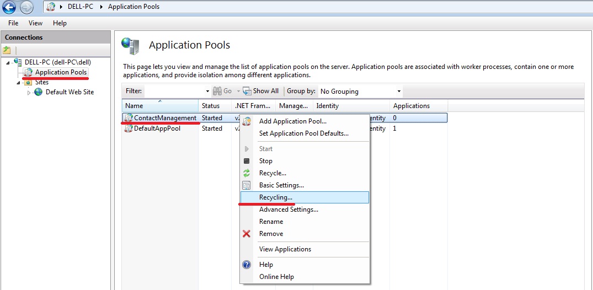Click the red Remove X icon
The image size is (593, 290).
247,234
